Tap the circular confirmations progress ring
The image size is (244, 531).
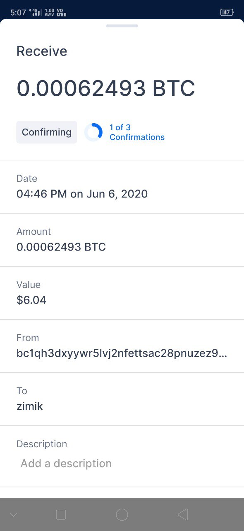coord(93,132)
